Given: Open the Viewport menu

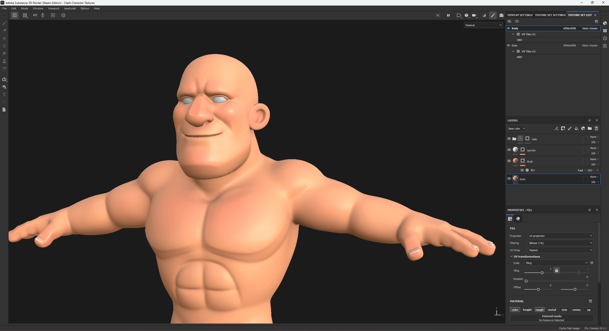Looking at the screenshot, I should 54,9.
